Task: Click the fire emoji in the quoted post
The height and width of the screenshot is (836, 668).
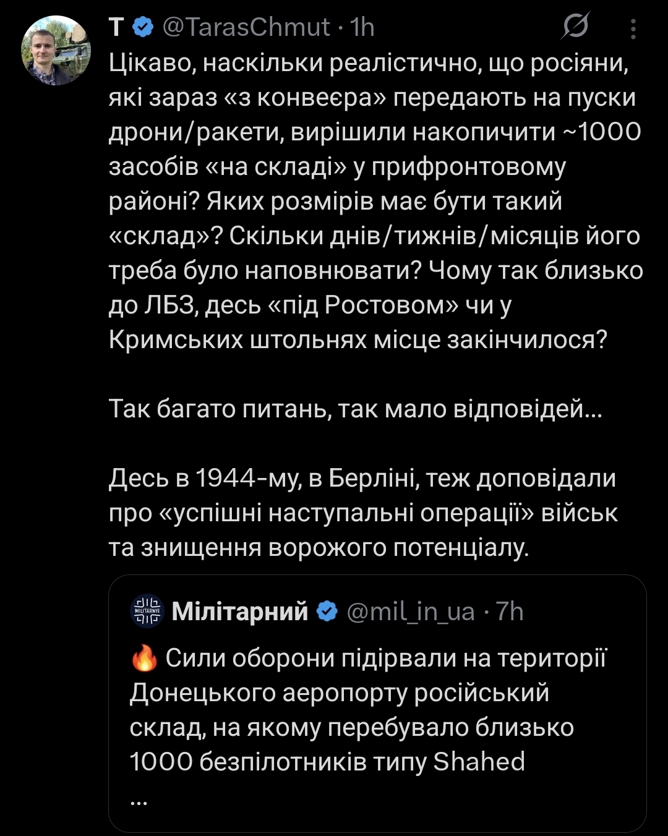Action: tap(145, 659)
